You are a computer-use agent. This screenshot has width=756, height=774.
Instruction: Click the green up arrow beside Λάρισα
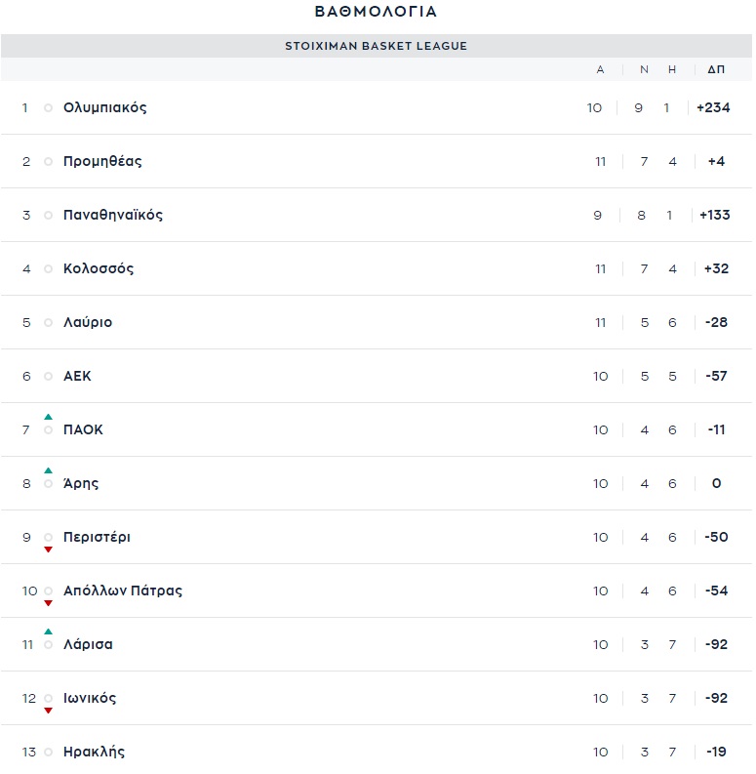coord(48,631)
